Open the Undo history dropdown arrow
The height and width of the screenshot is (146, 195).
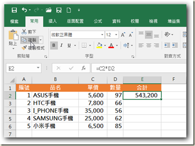pyautogui.click(x=30, y=10)
